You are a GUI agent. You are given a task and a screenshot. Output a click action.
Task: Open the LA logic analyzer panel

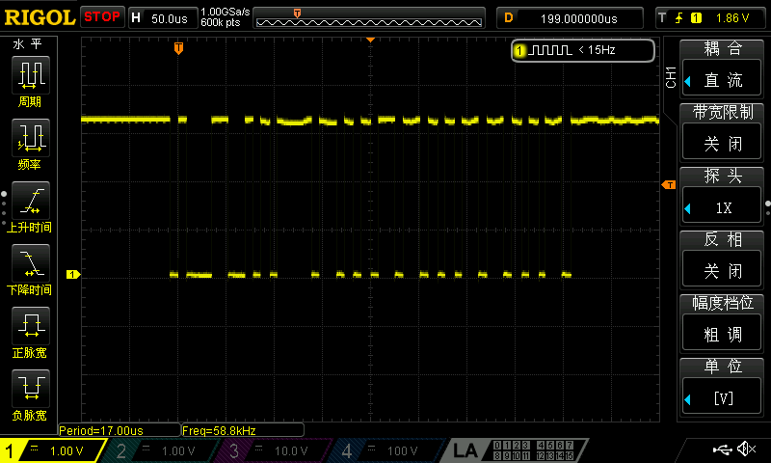coord(465,450)
